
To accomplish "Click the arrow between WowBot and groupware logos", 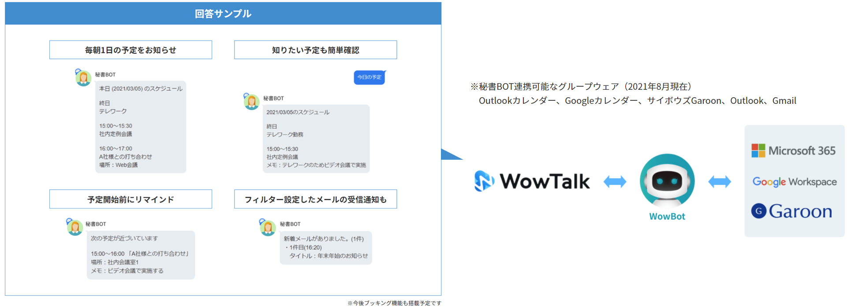I will (720, 181).
